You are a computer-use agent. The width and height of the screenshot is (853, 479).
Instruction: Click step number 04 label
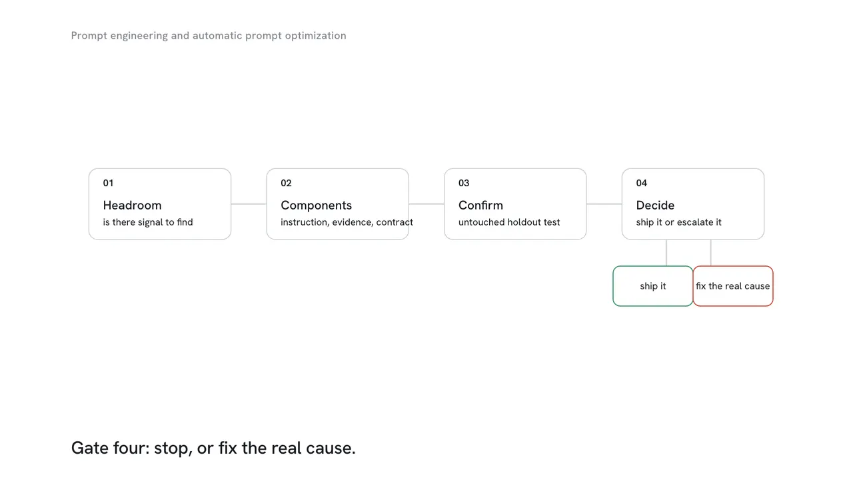click(642, 183)
